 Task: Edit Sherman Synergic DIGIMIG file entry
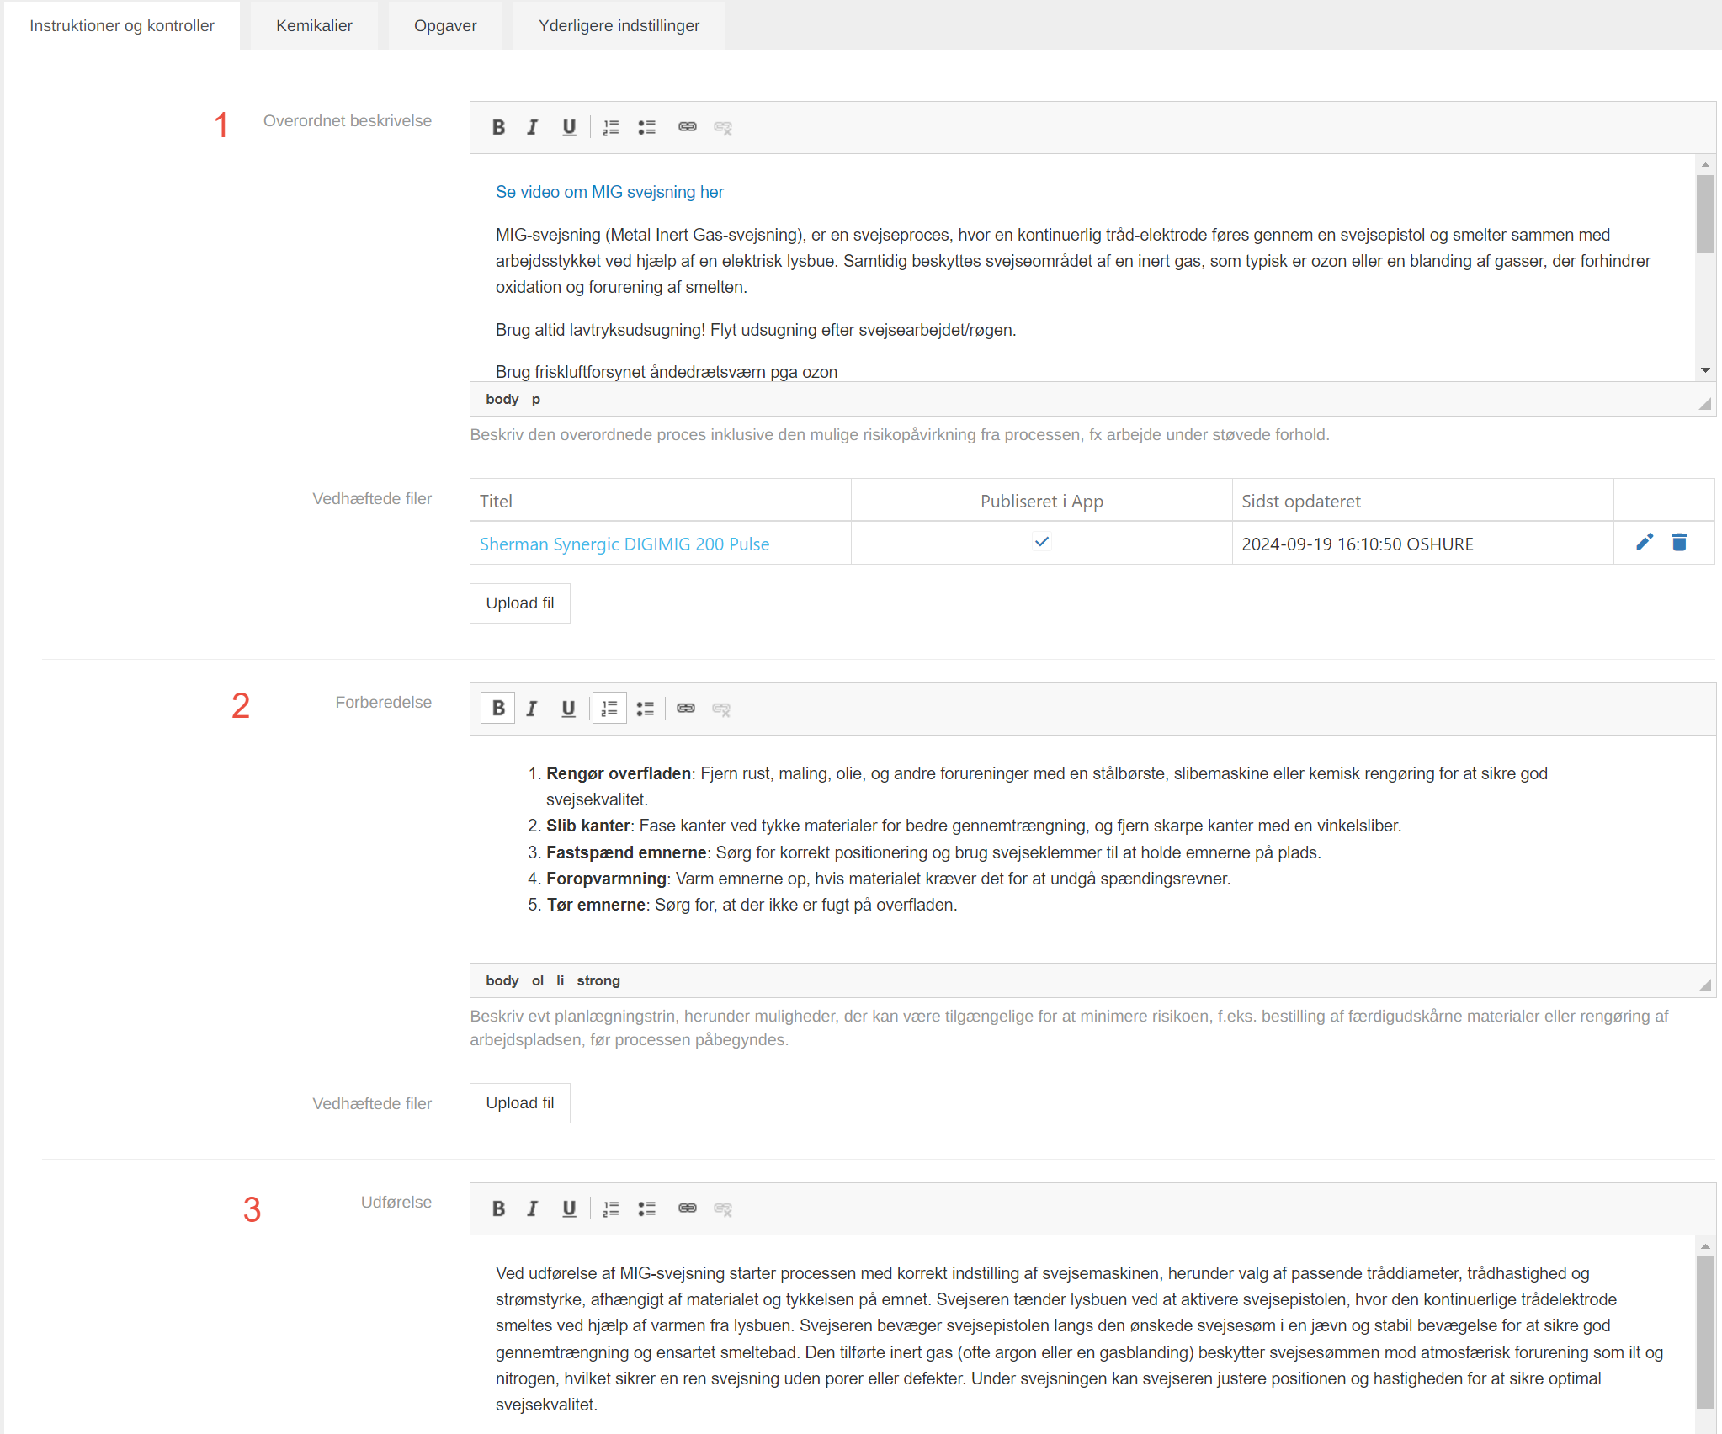[x=1645, y=542]
